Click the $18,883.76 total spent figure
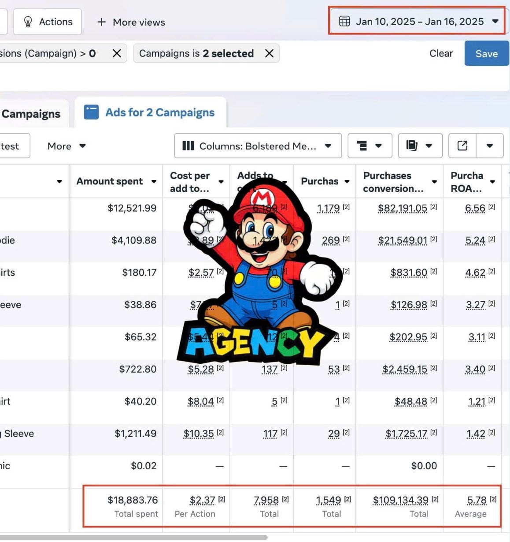Image resolution: width=510 pixels, height=542 pixels. (133, 500)
